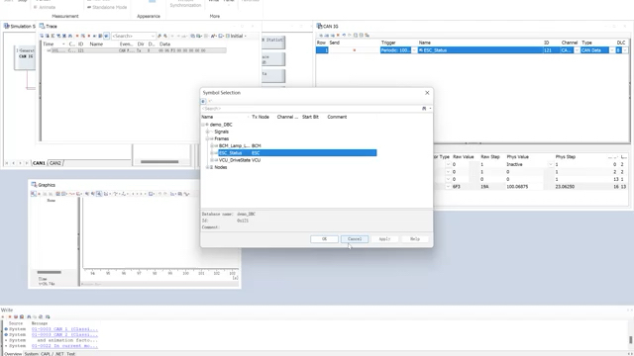The height and width of the screenshot is (356, 634).
Task: Open the DLC dropdown in CAN IG row
Action: click(x=625, y=50)
